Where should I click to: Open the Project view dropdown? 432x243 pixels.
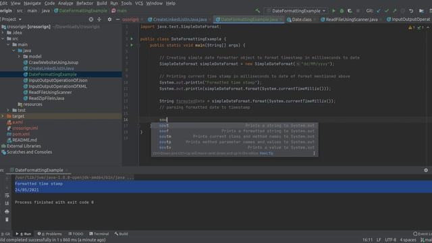pos(11,20)
